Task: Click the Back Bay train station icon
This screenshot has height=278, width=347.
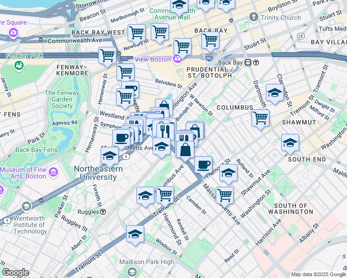Action: pos(248,63)
